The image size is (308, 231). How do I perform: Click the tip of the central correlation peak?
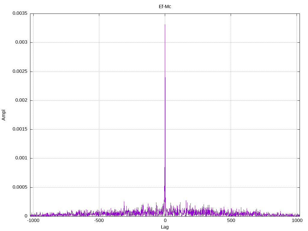coord(165,25)
